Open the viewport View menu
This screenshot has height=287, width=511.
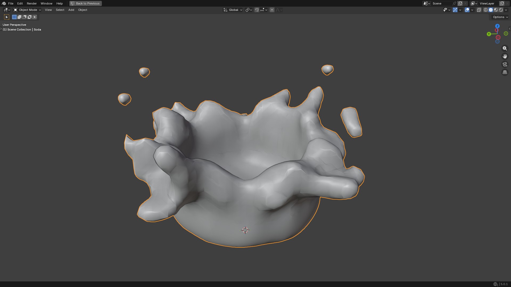click(x=48, y=10)
